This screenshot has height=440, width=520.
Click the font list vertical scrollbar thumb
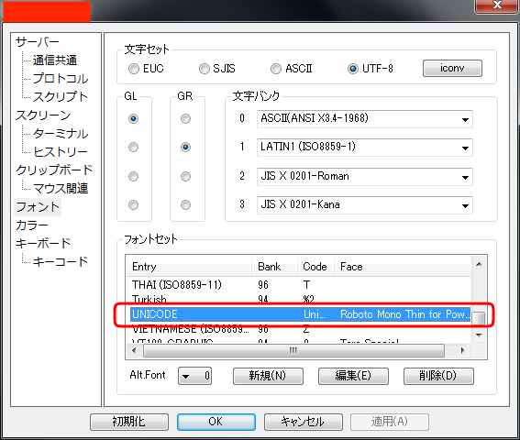pos(479,318)
